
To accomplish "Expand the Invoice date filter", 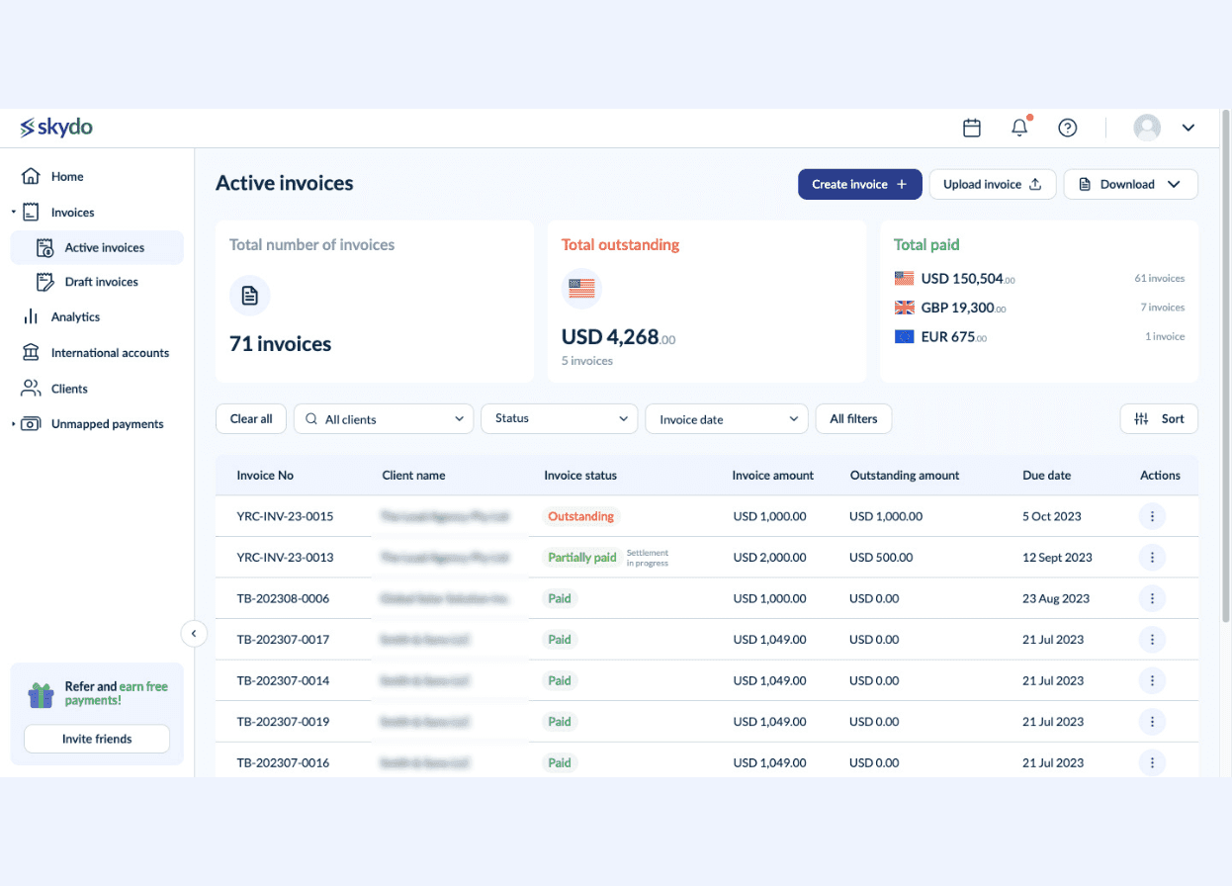I will [727, 418].
